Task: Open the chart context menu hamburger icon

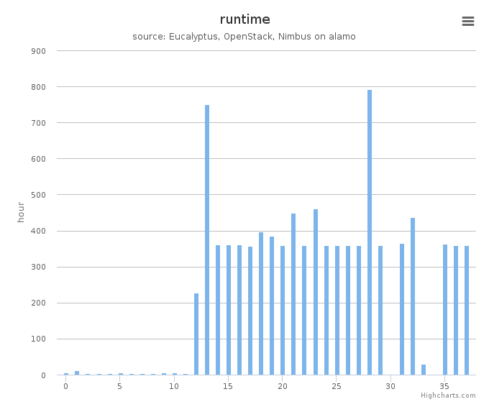Action: point(468,21)
